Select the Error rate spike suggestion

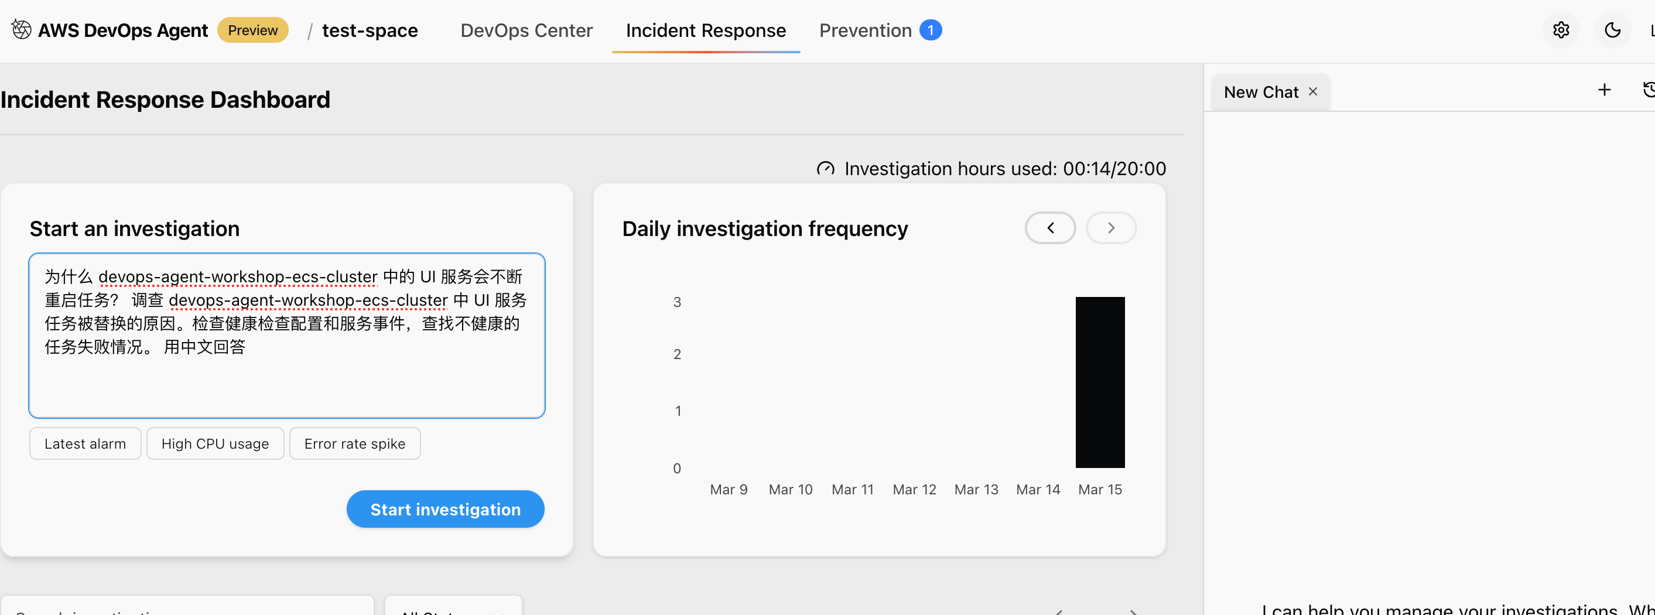tap(355, 443)
